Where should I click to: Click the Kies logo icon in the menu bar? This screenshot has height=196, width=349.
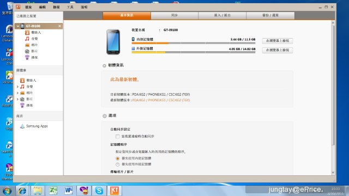pos(18,7)
